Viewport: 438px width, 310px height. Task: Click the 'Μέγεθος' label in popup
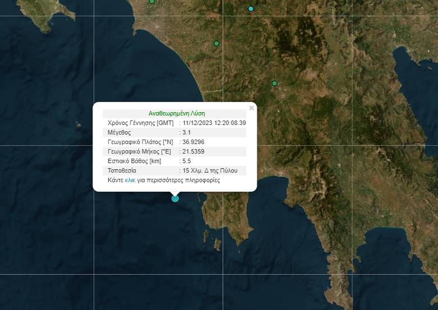(119, 132)
